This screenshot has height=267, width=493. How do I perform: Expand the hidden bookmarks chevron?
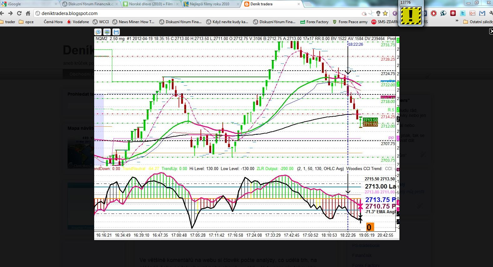pos(457,21)
